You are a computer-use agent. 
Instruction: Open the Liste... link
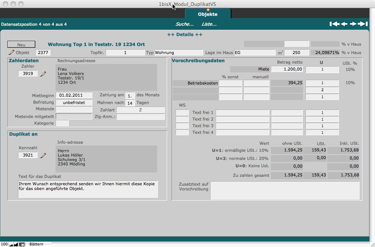pyautogui.click(x=209, y=24)
